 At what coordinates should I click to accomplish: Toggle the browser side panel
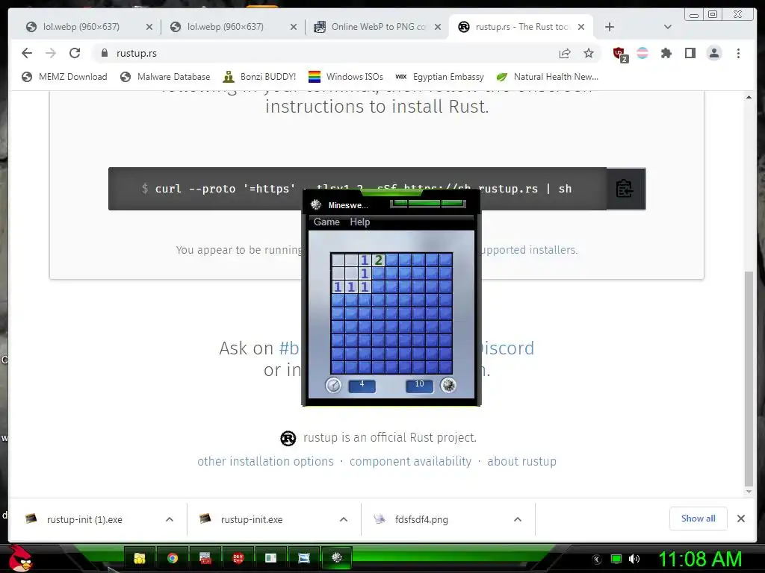click(690, 53)
